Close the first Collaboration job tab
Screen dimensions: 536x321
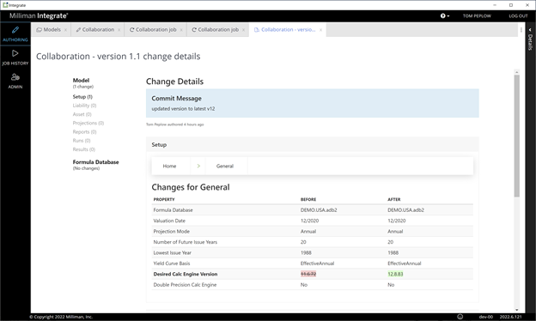(x=181, y=30)
